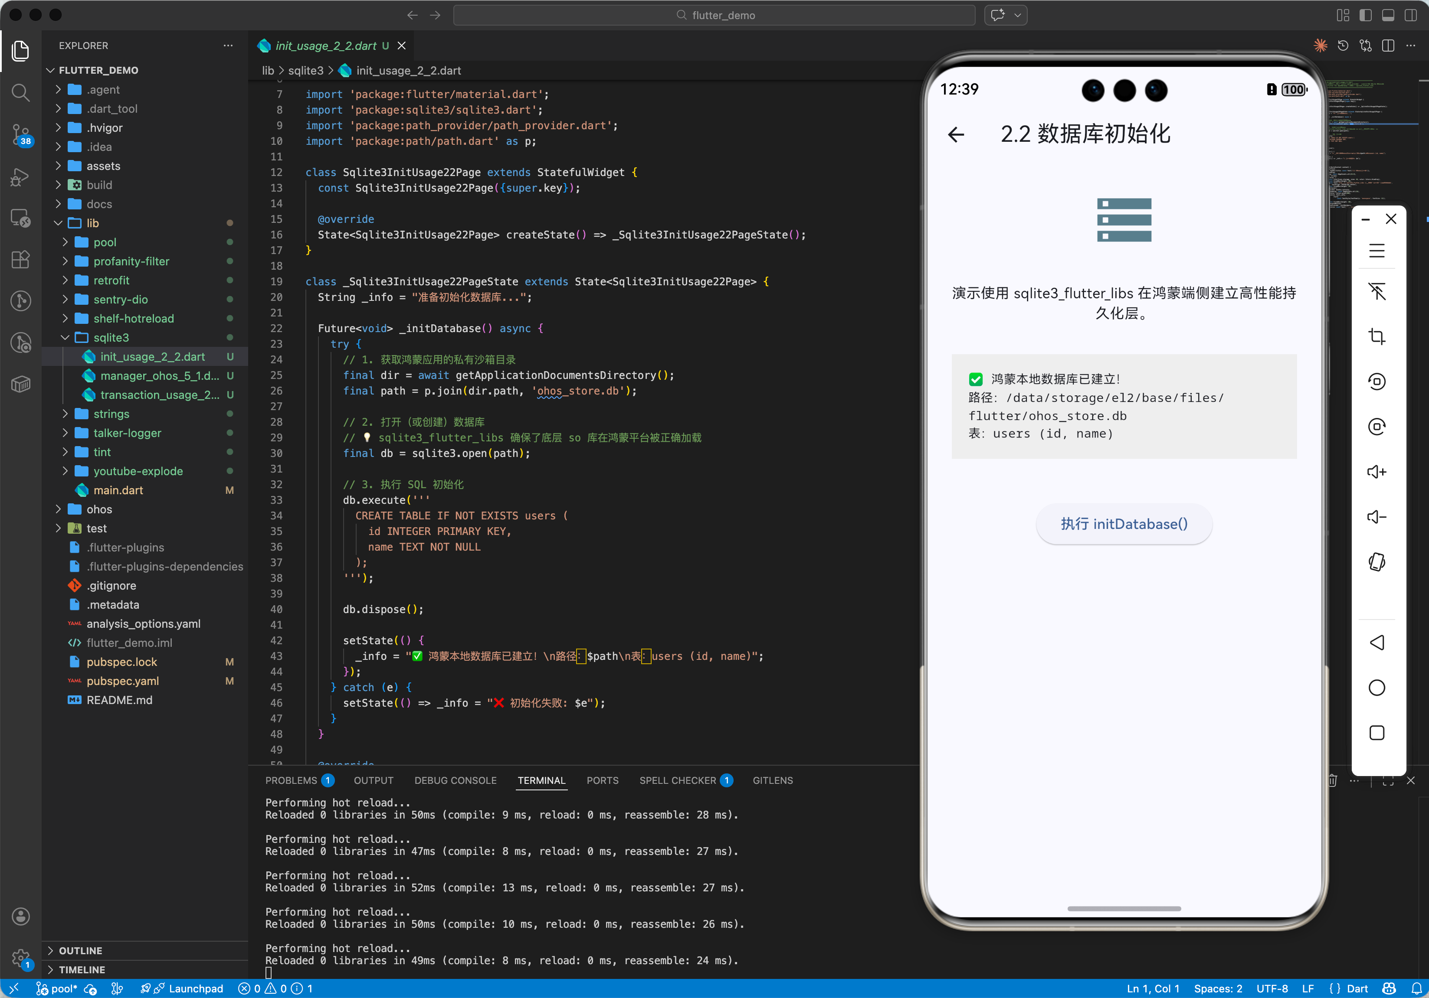Click the flutter_demo command center search box

[714, 15]
